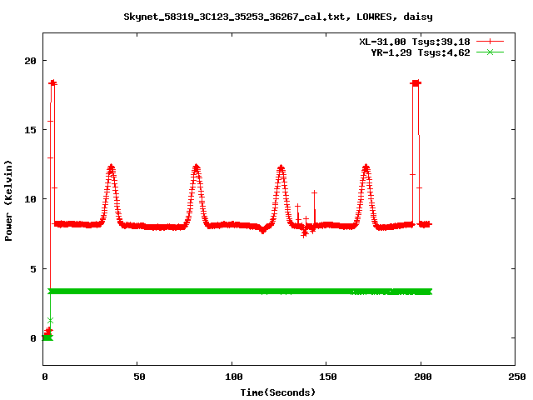Click the first red peak near 36 seconds
Screen dimensions: 533x400
111,167
